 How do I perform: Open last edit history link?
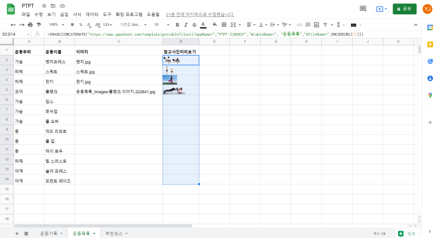click(200, 15)
